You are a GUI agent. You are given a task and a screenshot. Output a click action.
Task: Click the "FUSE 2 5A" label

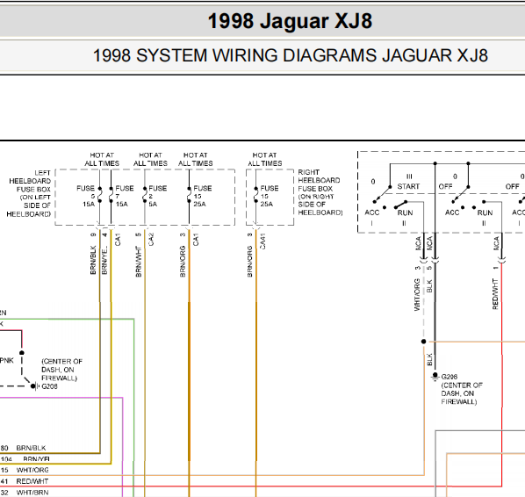[x=157, y=197]
